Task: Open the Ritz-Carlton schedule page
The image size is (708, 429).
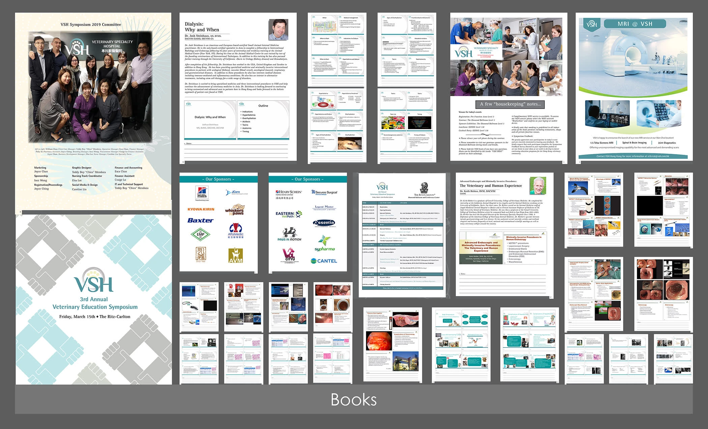Action: coord(403,235)
